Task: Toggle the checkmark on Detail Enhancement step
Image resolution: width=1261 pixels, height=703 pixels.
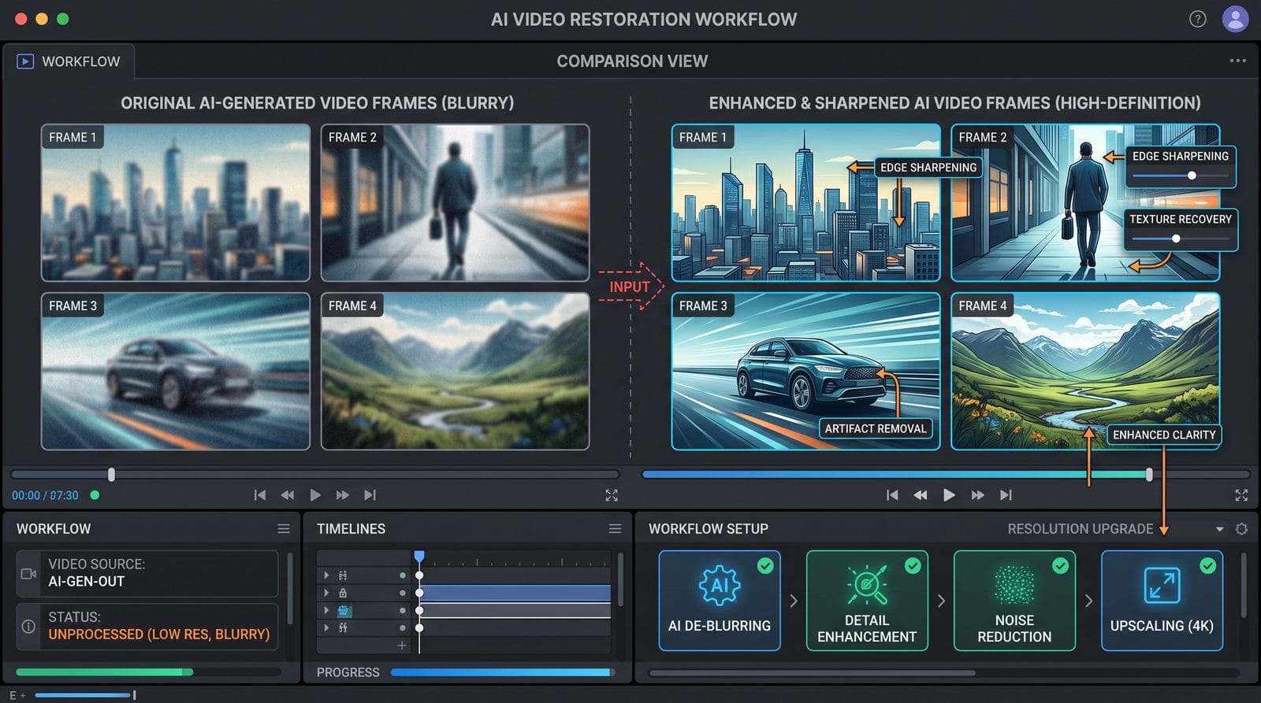Action: pyautogui.click(x=913, y=566)
